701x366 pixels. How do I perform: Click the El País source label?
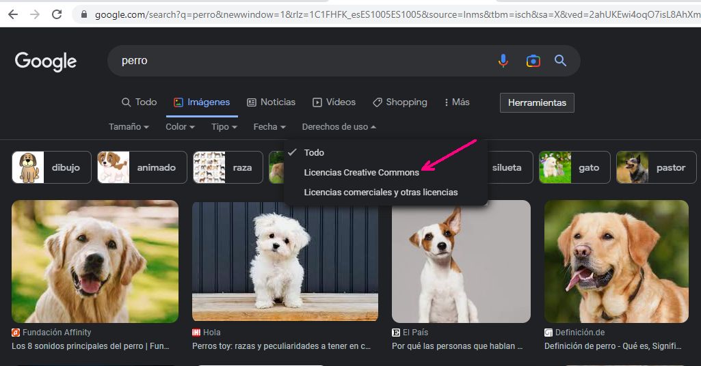410,333
